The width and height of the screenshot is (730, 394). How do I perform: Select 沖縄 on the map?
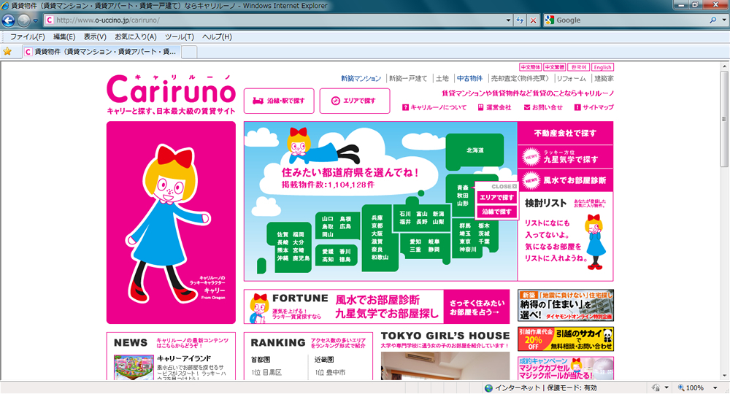point(283,258)
